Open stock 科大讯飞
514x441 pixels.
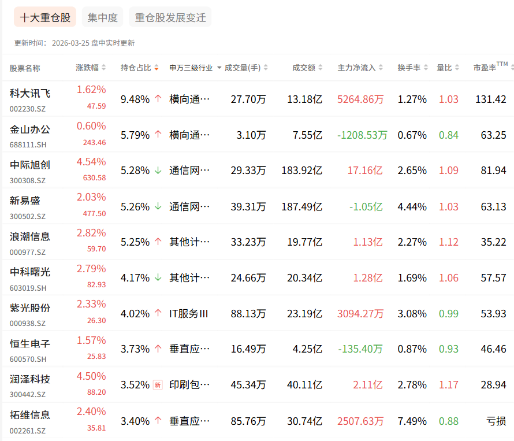pyautogui.click(x=30, y=93)
